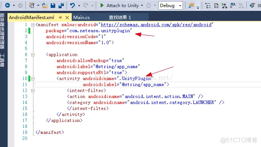Pin the AndroidManifest.xml tab
Screen dimensions: 261x147
coord(60,18)
